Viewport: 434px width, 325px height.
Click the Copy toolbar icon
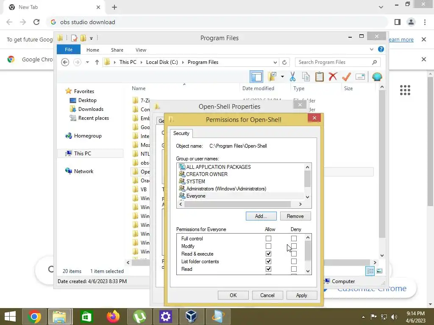coord(306,77)
